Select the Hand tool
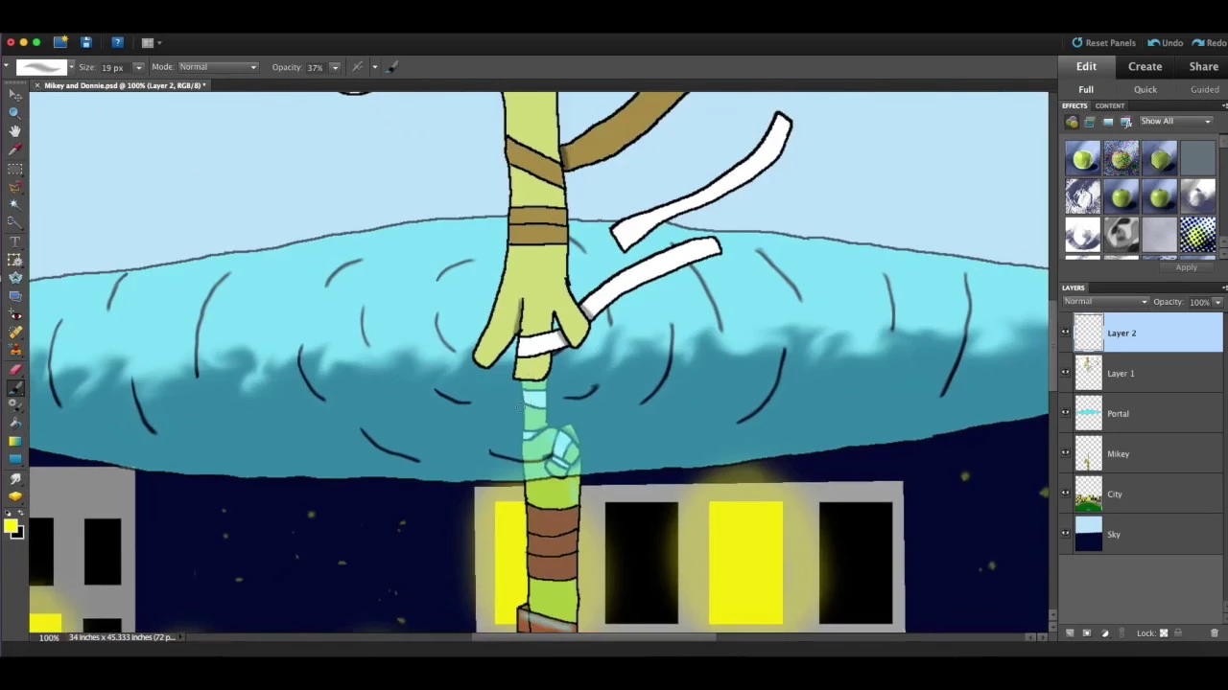Viewport: 1228px width, 690px height. [x=15, y=131]
